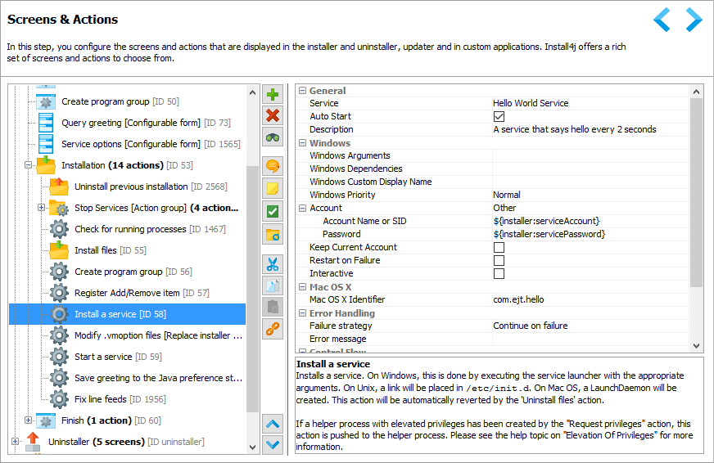Screen dimensions: 714x463
Task: Click the move up arrow button
Action: click(x=273, y=424)
